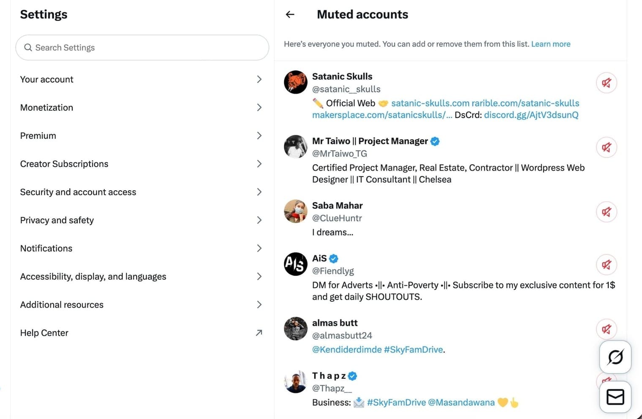Click the verified badge next to AiS

(333, 258)
